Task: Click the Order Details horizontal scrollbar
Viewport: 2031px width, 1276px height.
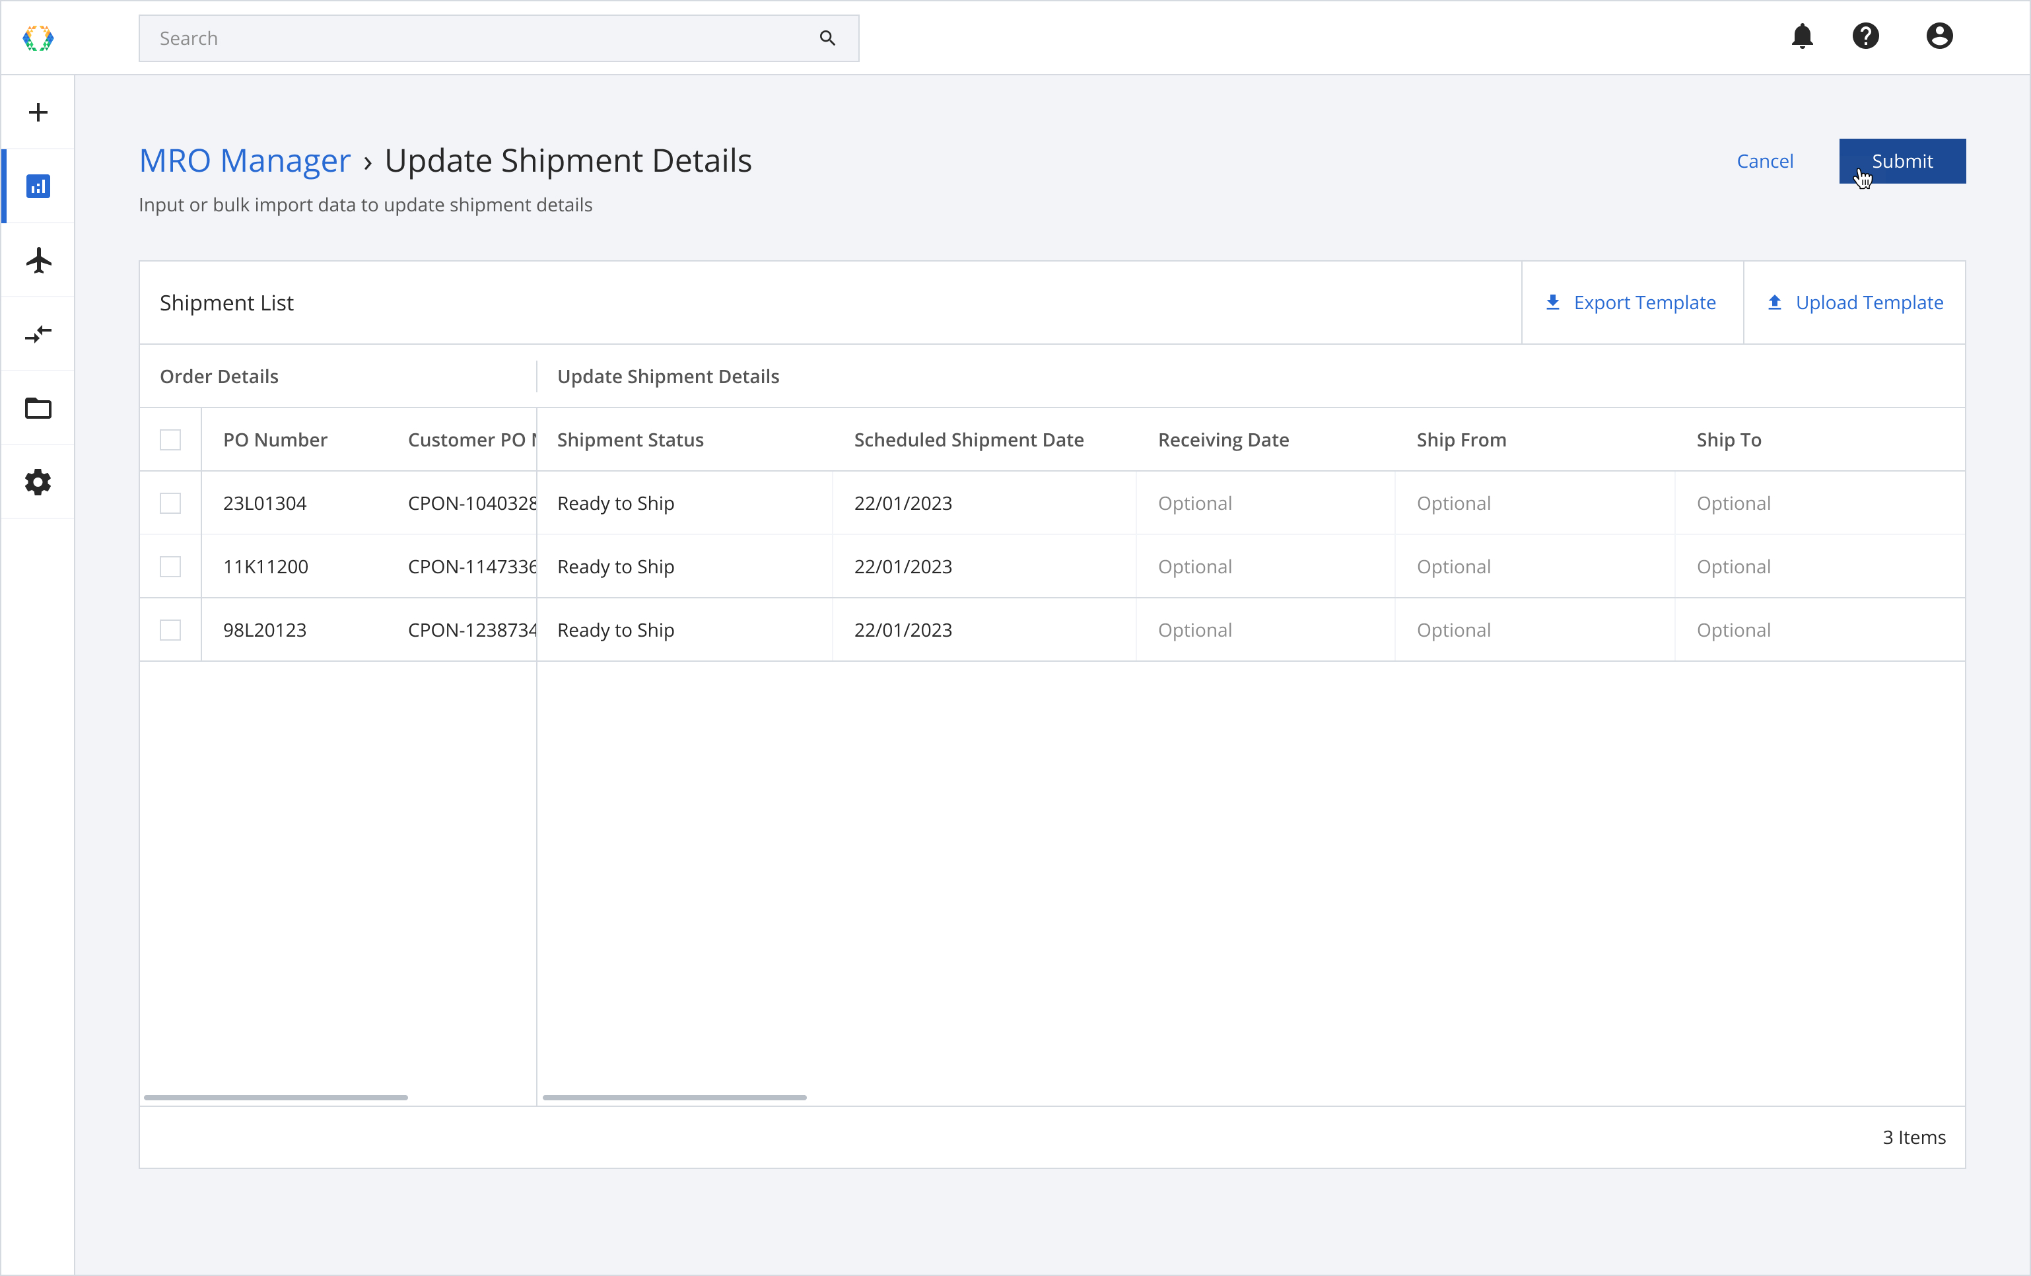Action: (276, 1097)
